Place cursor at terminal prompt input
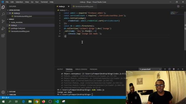 click(x=92, y=94)
